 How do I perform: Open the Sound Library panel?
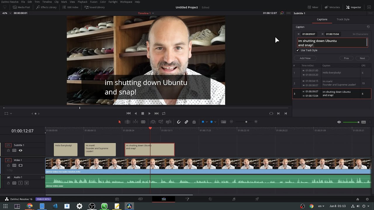(94, 7)
